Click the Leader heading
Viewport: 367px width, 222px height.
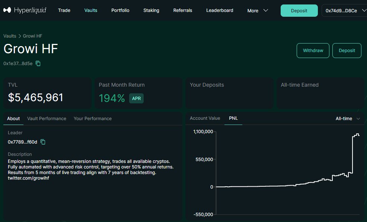point(15,133)
